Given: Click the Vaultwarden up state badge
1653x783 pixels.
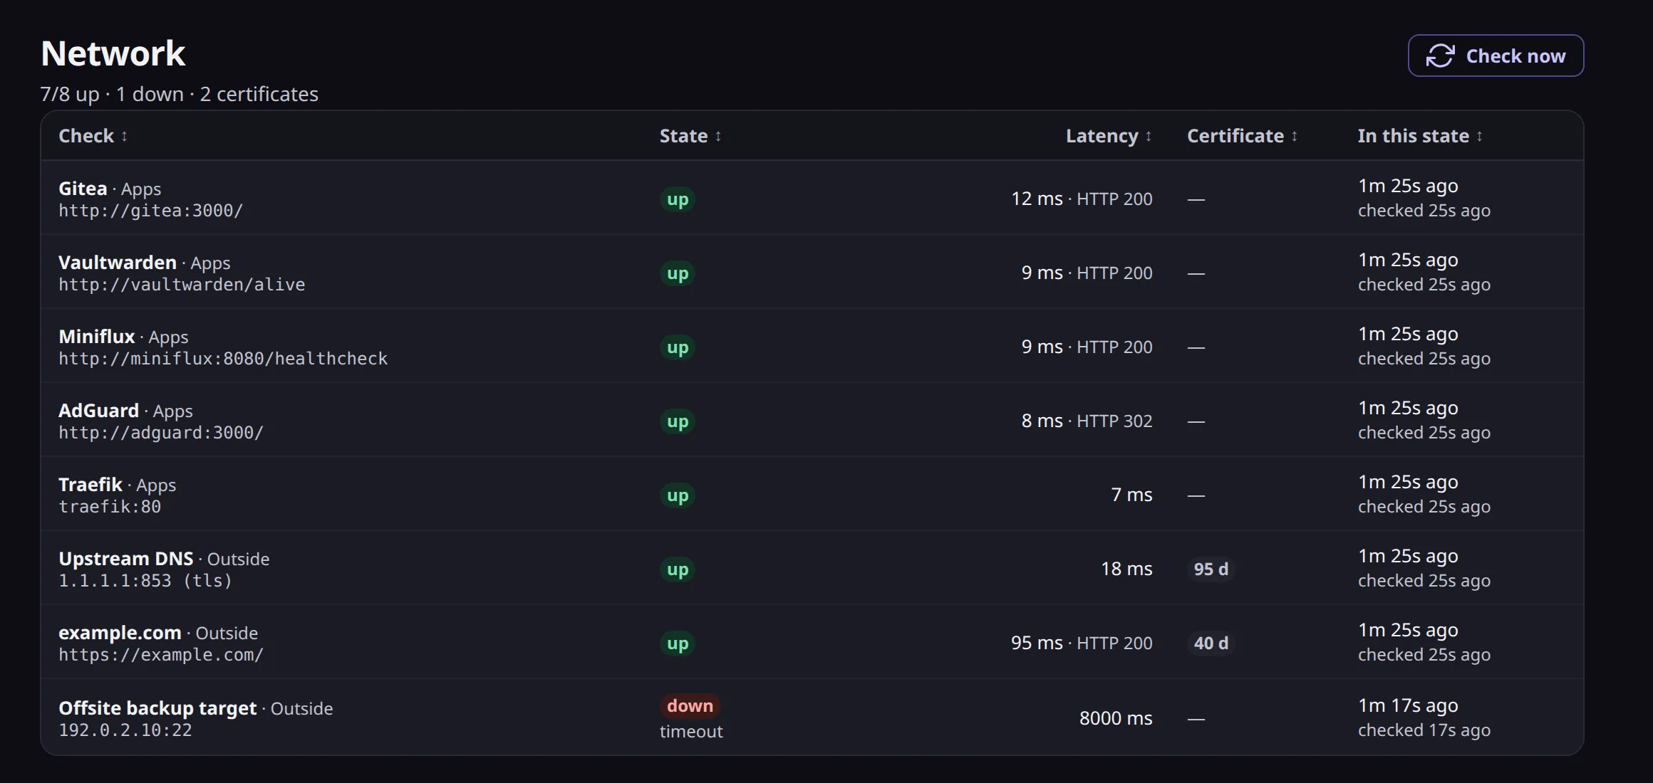Looking at the screenshot, I should coord(678,273).
